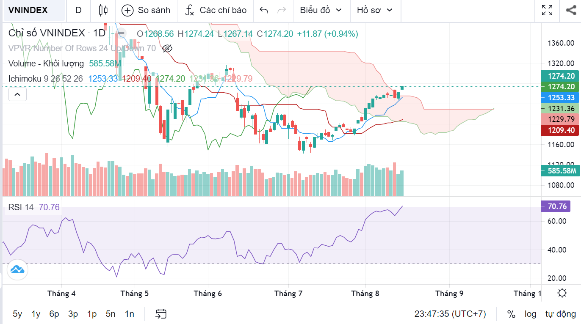Click the Tháng 4 time axis label

point(61,294)
